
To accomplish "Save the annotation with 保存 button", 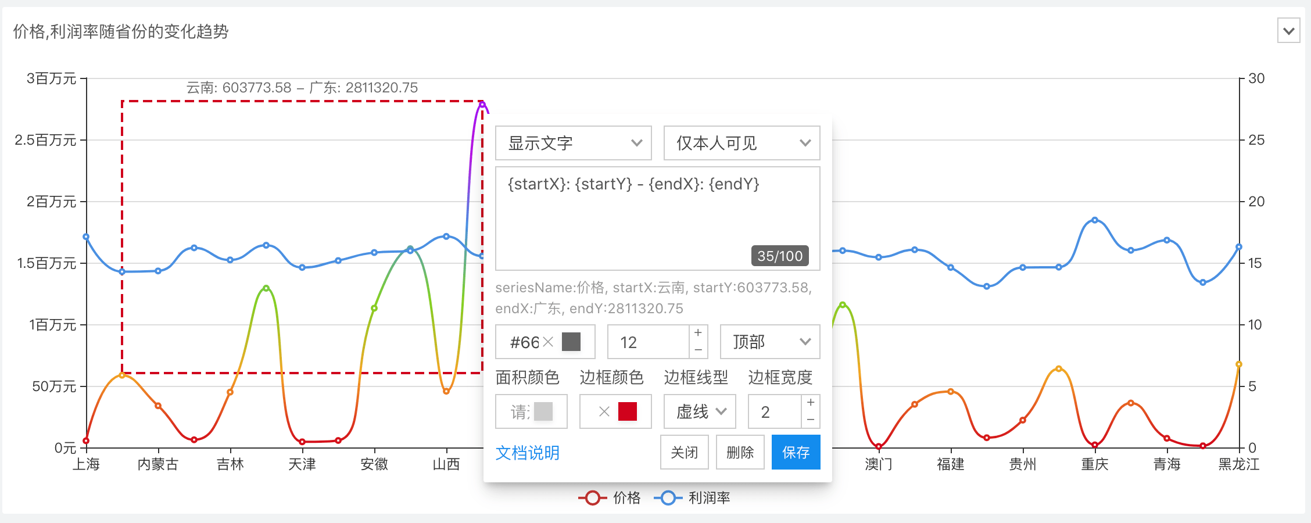I will tap(796, 453).
